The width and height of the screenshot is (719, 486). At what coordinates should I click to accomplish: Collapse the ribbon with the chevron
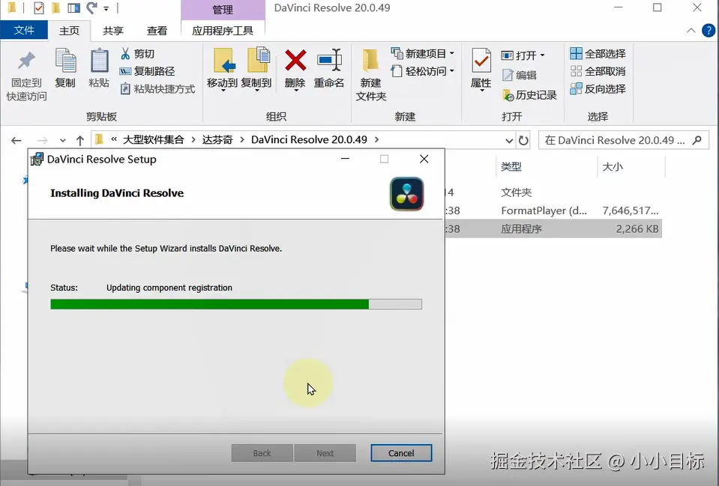click(691, 31)
